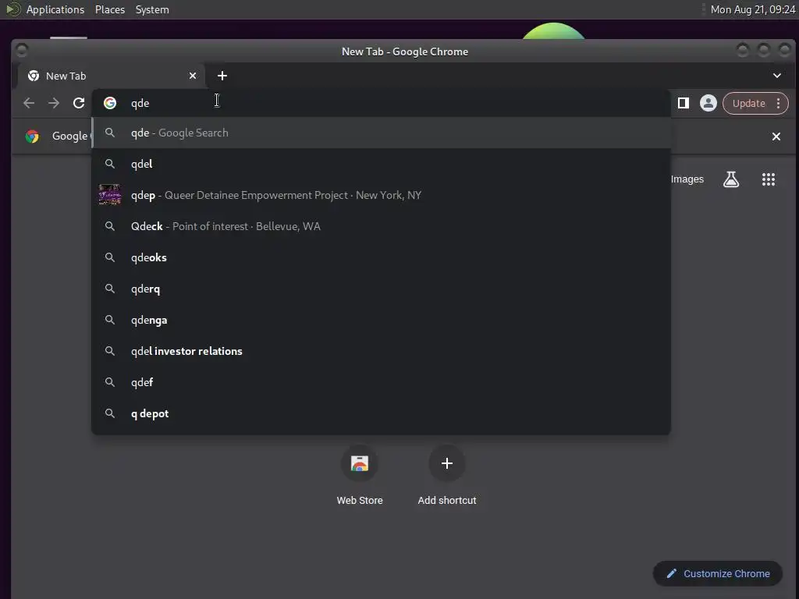799x599 pixels.
Task: Open the Applications menu
Action: (55, 9)
